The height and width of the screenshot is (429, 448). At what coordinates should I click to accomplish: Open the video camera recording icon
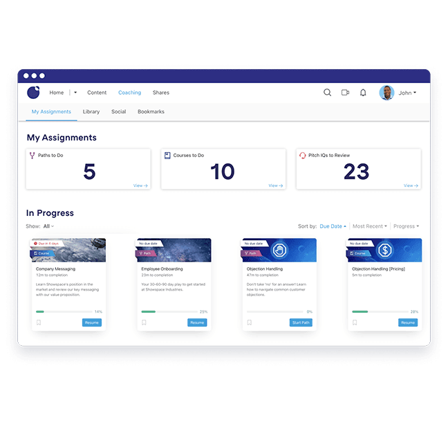point(345,93)
